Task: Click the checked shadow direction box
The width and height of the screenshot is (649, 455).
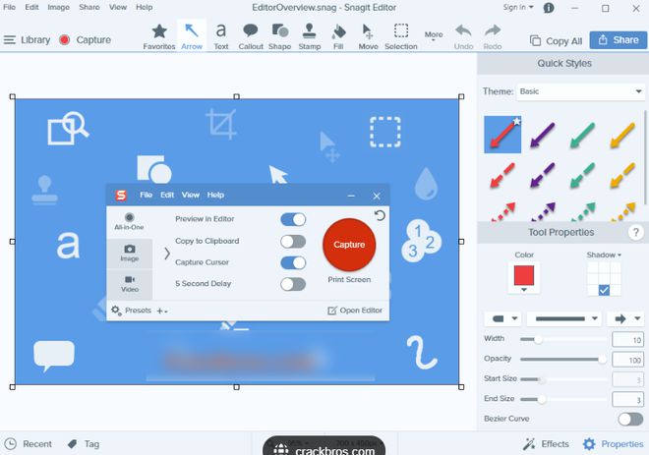Action: tap(604, 290)
